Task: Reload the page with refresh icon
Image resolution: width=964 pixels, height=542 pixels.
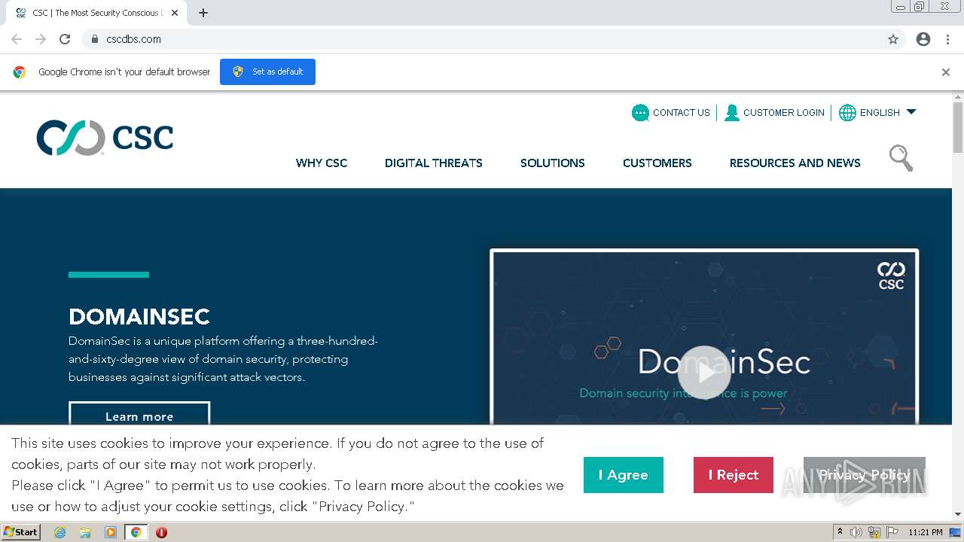Action: click(x=65, y=39)
